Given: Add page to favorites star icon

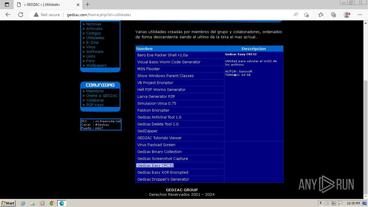Looking at the screenshot, I should [306, 15].
